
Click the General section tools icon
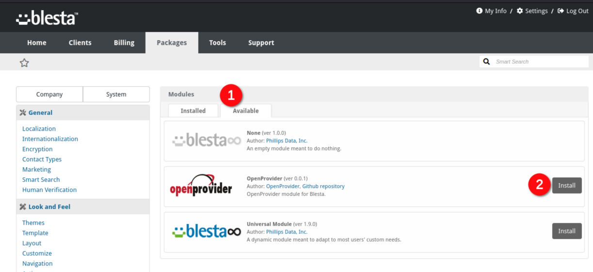[x=23, y=112]
